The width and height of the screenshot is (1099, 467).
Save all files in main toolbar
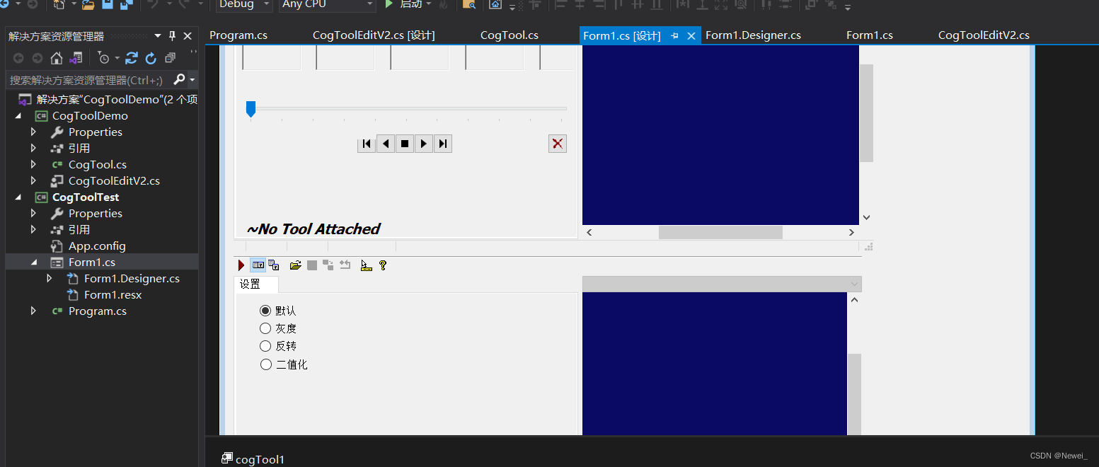coord(127,4)
